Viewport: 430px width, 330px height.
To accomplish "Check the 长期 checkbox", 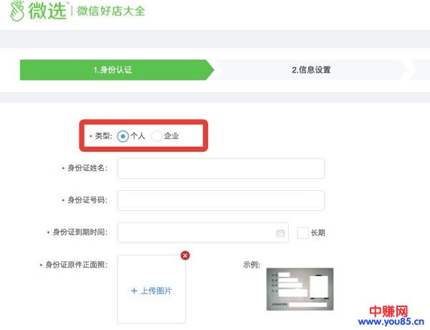I will (x=302, y=233).
